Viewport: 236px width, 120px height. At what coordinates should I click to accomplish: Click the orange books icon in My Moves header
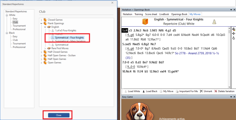(x=145, y=22)
